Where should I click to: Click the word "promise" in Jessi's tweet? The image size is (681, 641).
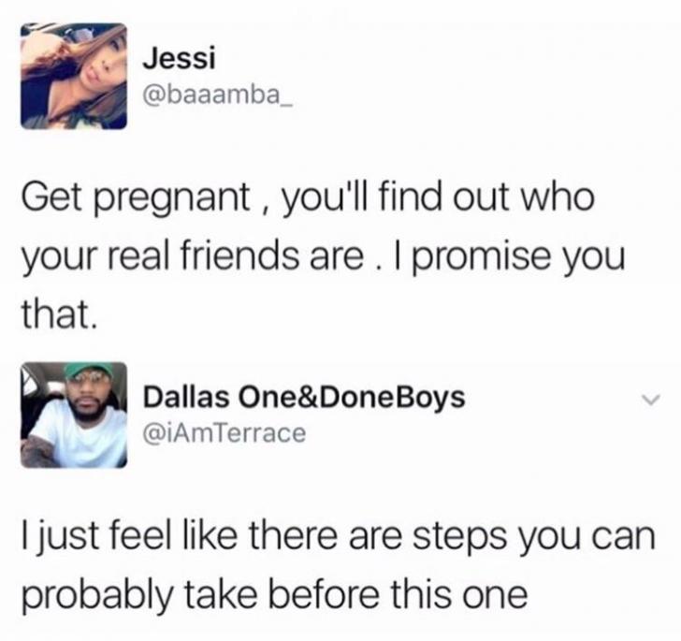[481, 258]
